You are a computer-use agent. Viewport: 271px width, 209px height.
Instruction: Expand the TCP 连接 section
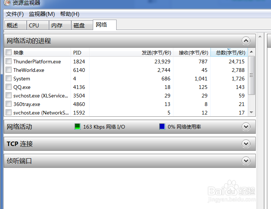pyautogui.click(x=246, y=143)
